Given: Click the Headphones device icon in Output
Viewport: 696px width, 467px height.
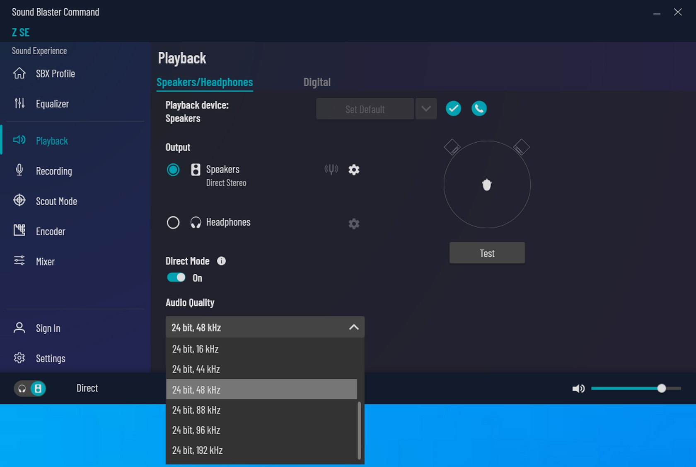Looking at the screenshot, I should (196, 223).
